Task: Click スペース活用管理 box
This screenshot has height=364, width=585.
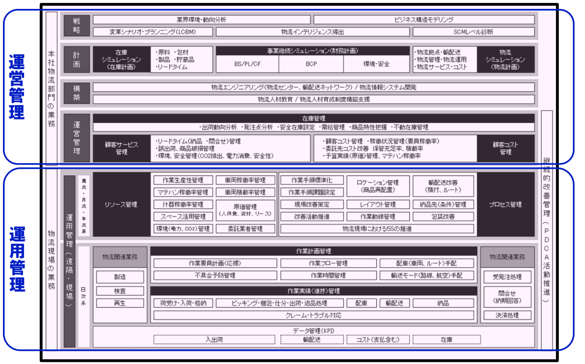Action: click(x=183, y=217)
